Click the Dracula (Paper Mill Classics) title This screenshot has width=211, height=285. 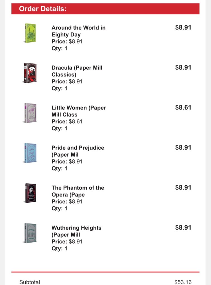(77, 71)
